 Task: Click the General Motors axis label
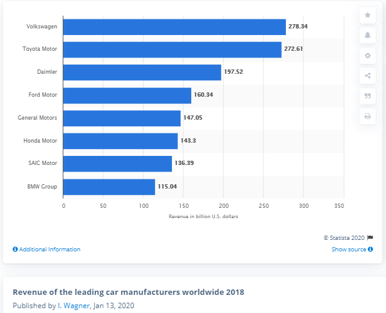click(x=37, y=118)
